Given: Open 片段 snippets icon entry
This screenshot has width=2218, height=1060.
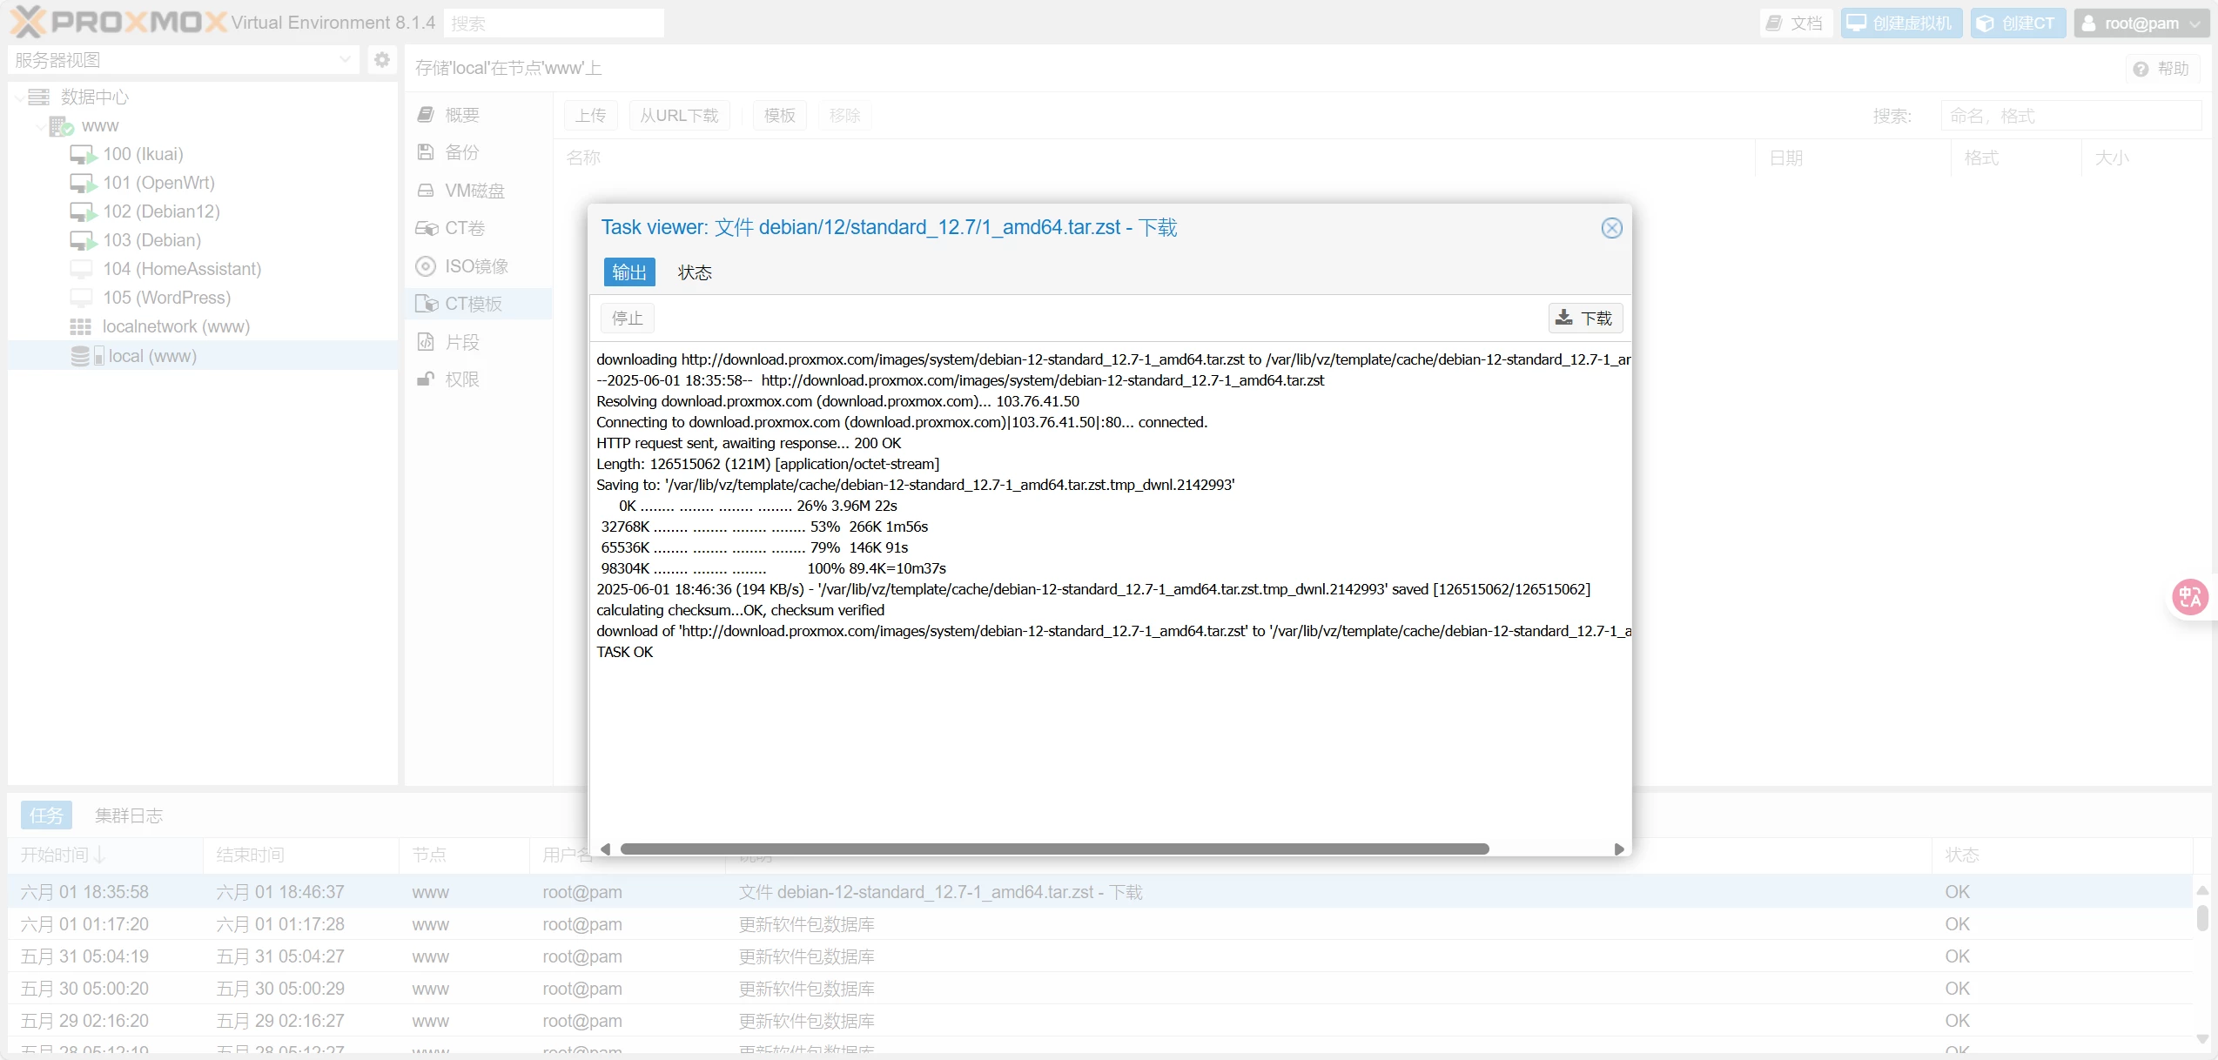Looking at the screenshot, I should pos(426,342).
